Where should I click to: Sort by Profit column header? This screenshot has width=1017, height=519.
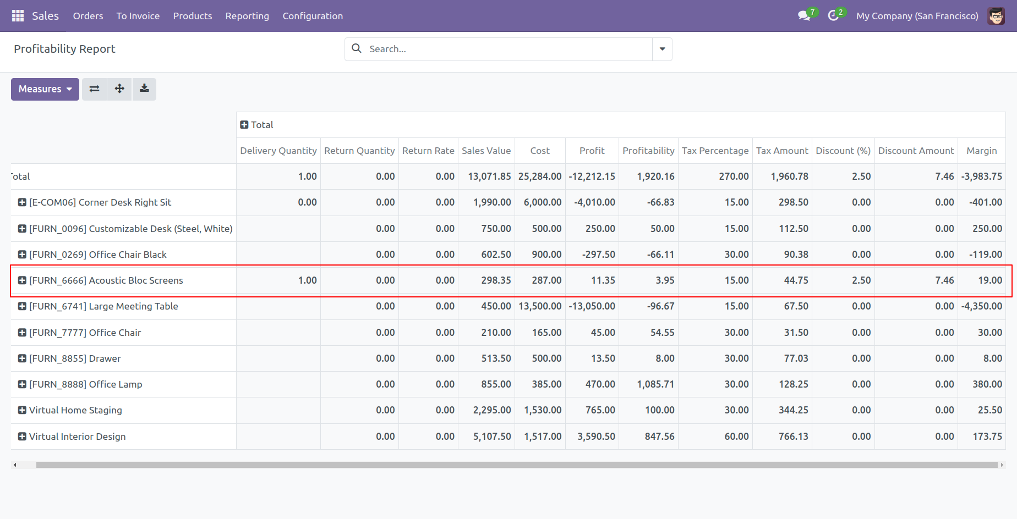592,151
